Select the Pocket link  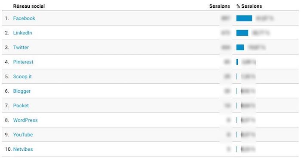(21, 106)
